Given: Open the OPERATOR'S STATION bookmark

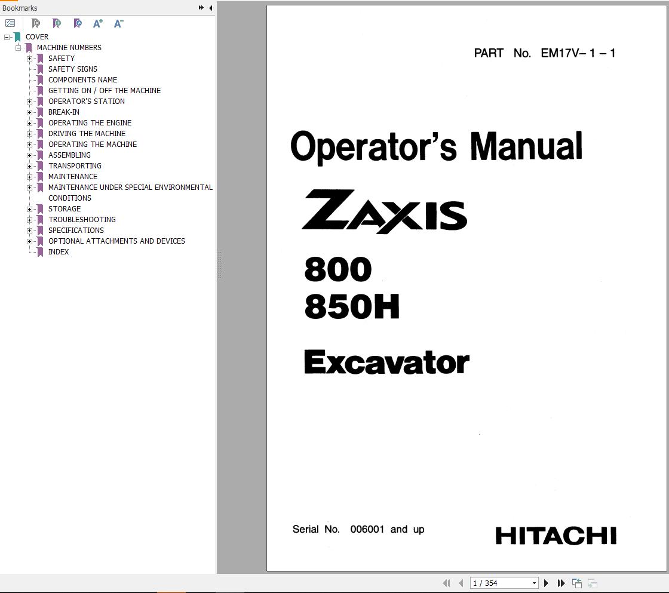Looking at the screenshot, I should (87, 102).
